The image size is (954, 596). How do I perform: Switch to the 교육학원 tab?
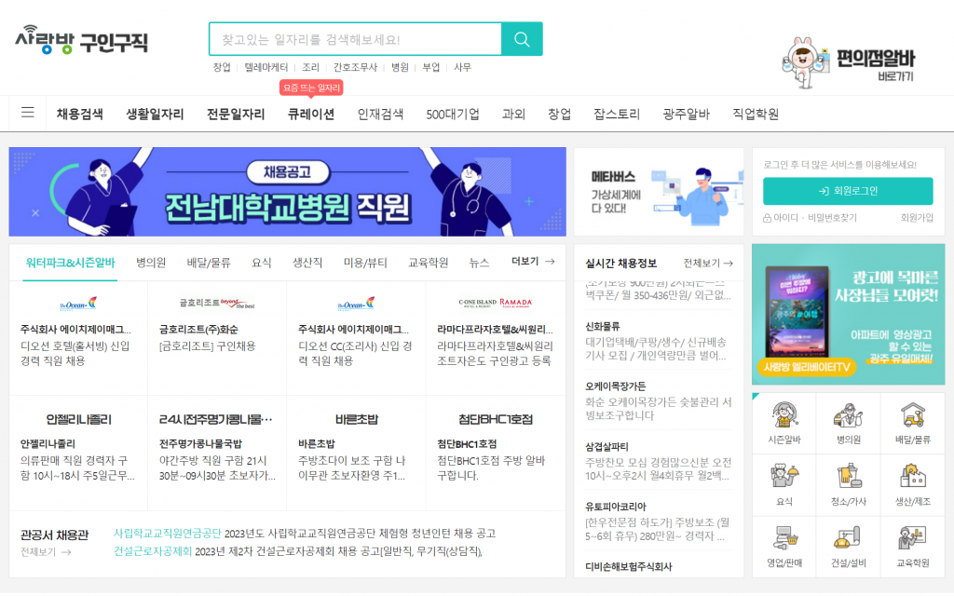pos(428,263)
